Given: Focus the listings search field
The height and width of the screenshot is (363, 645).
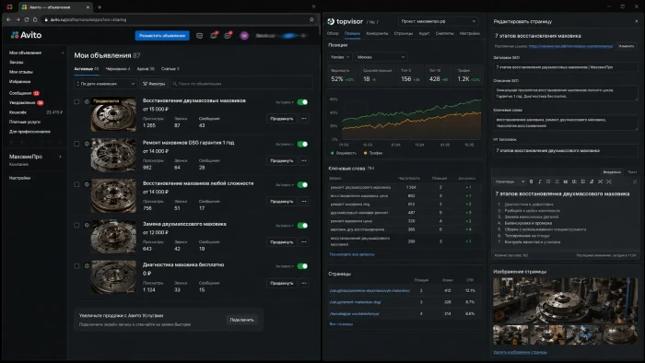Looking at the screenshot, I should coord(241,84).
